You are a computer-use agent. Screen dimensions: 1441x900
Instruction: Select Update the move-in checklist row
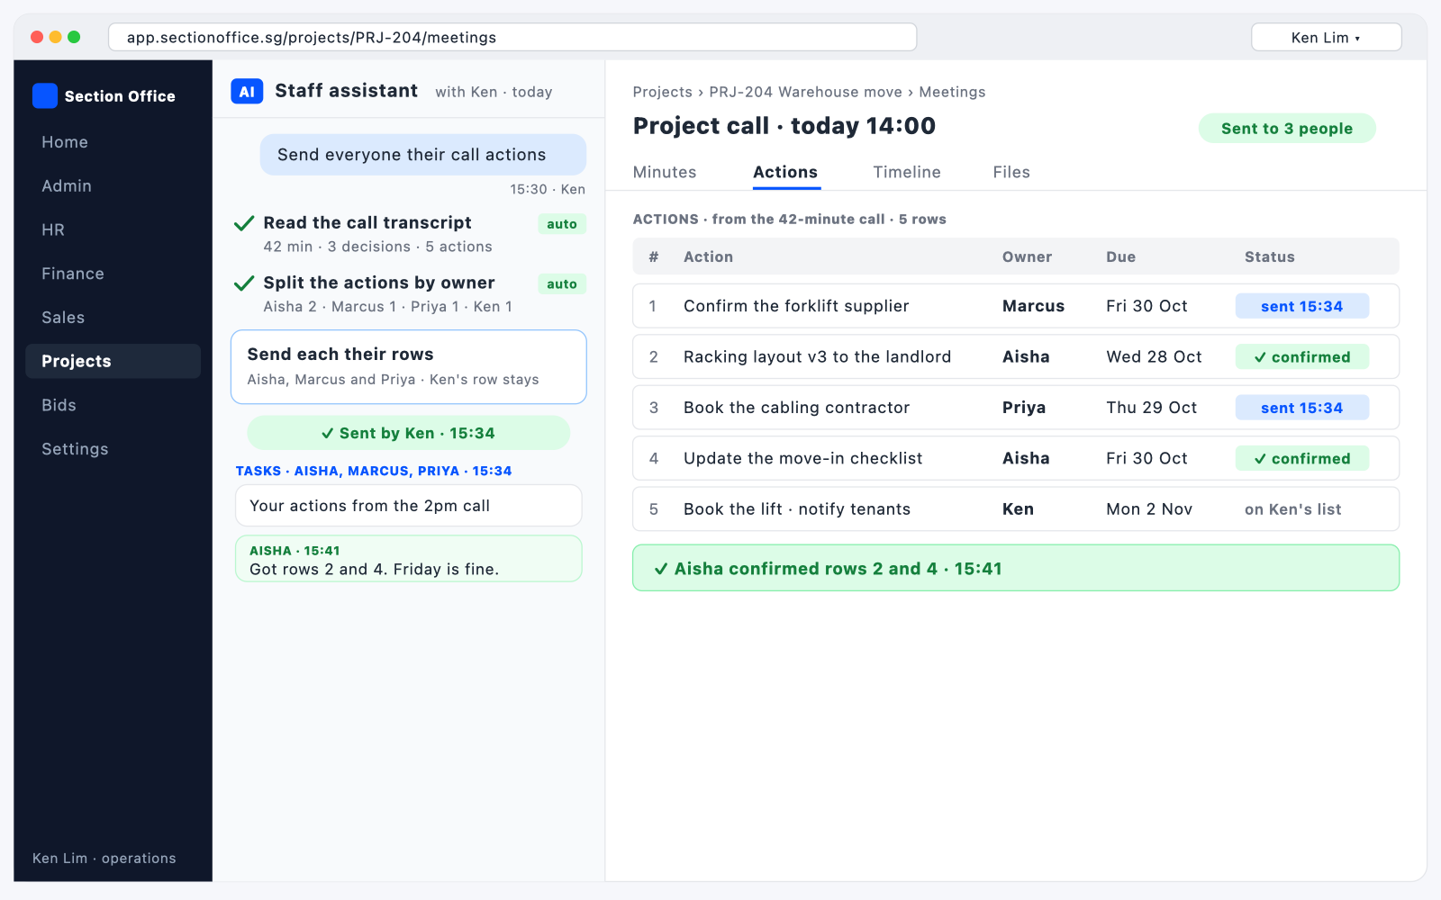coord(1016,458)
